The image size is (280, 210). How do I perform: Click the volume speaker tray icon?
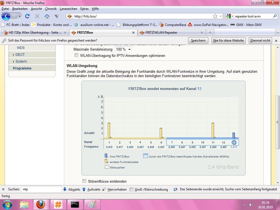click(251, 205)
